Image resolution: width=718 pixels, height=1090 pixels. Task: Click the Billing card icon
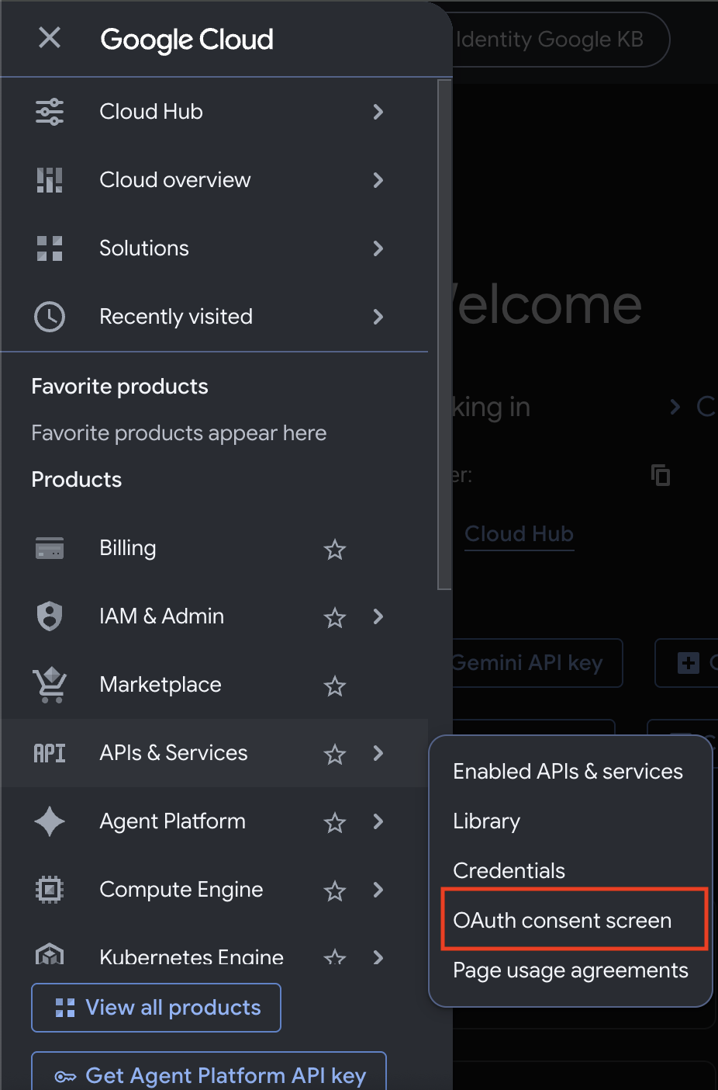pyautogui.click(x=50, y=548)
